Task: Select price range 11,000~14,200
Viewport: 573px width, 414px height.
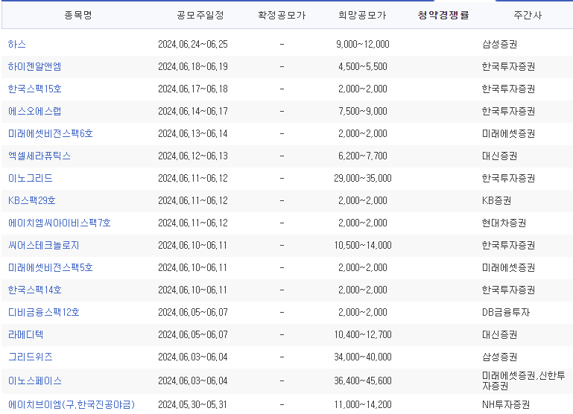Action: tap(363, 404)
